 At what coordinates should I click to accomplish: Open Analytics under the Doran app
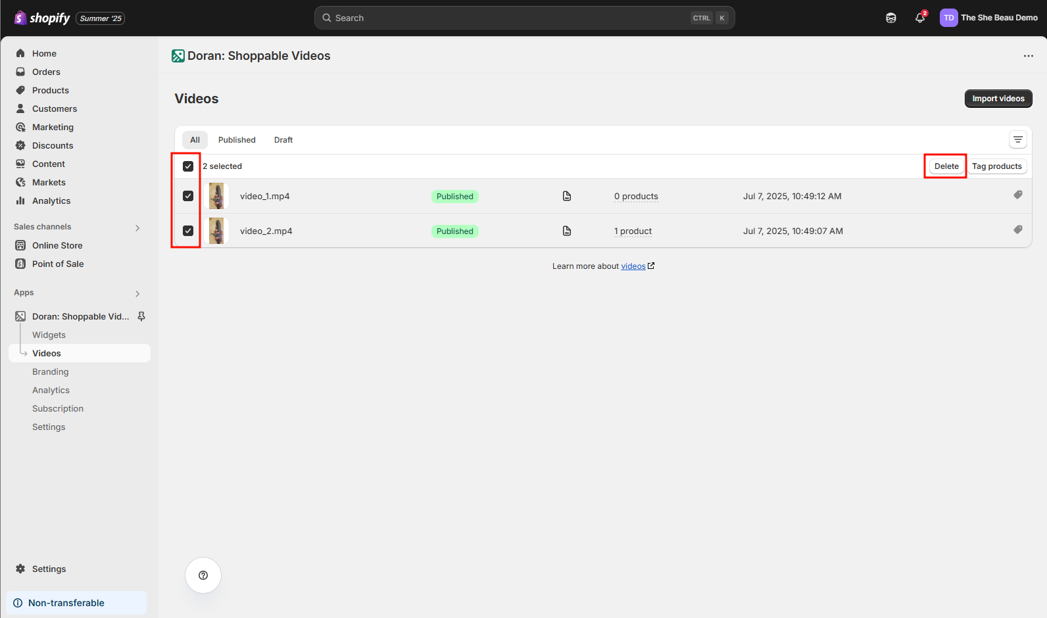coord(51,390)
